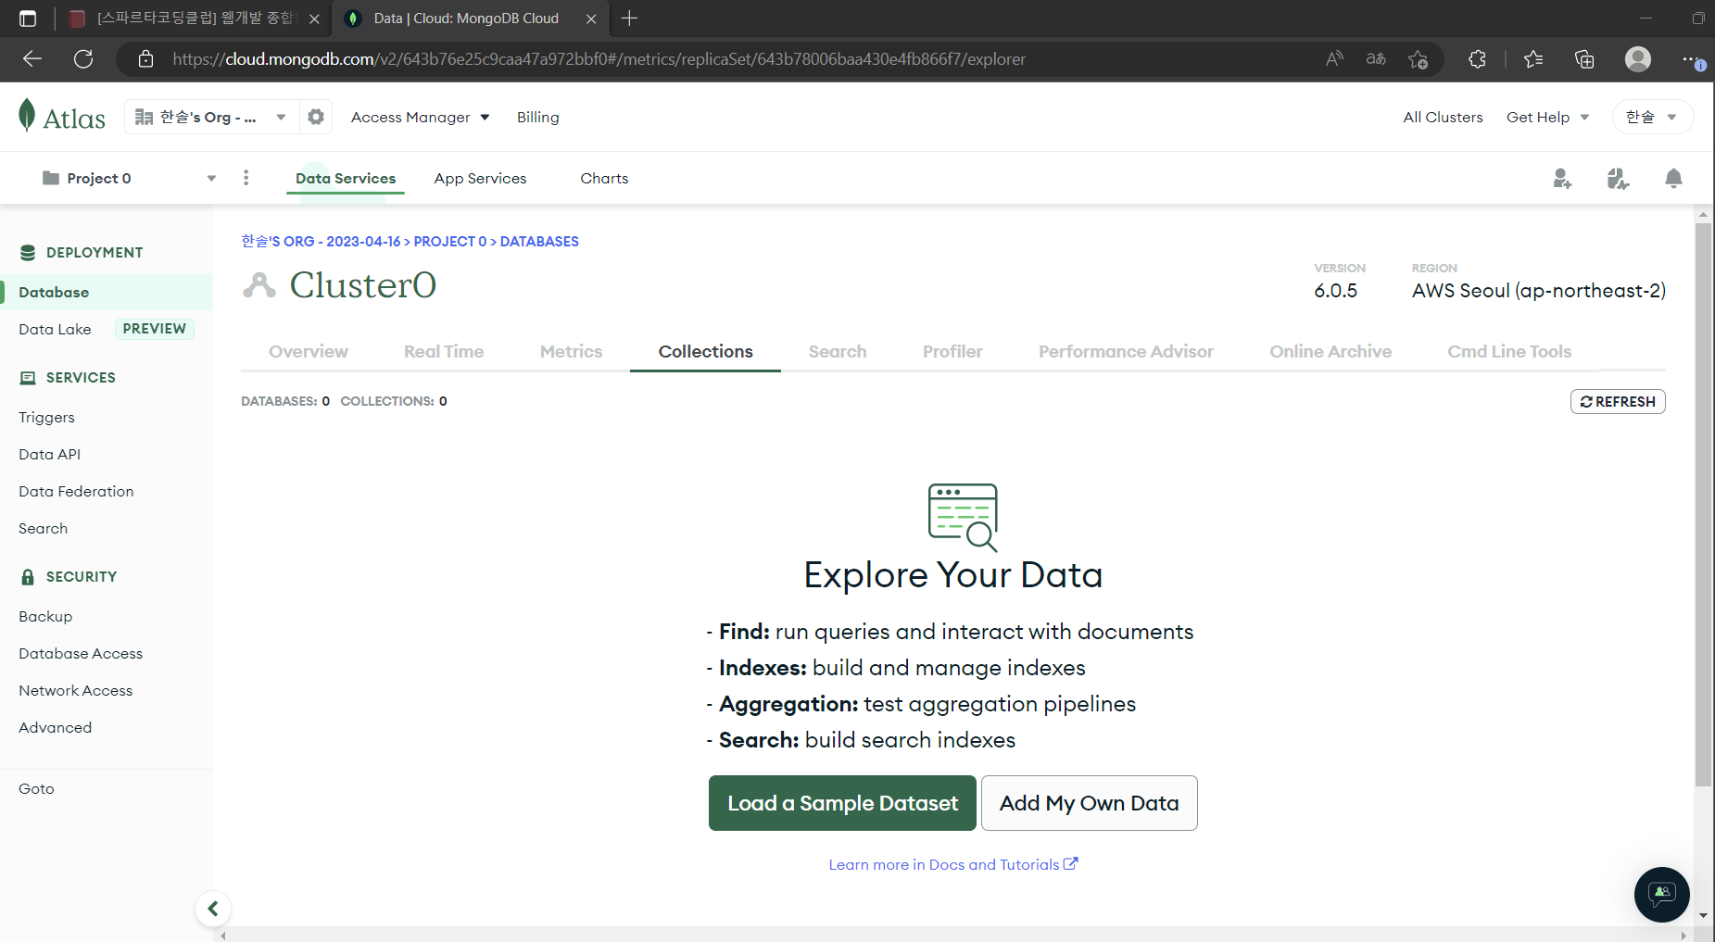Click DATABASES breadcrumb link
This screenshot has height=942, width=1715.
(539, 241)
